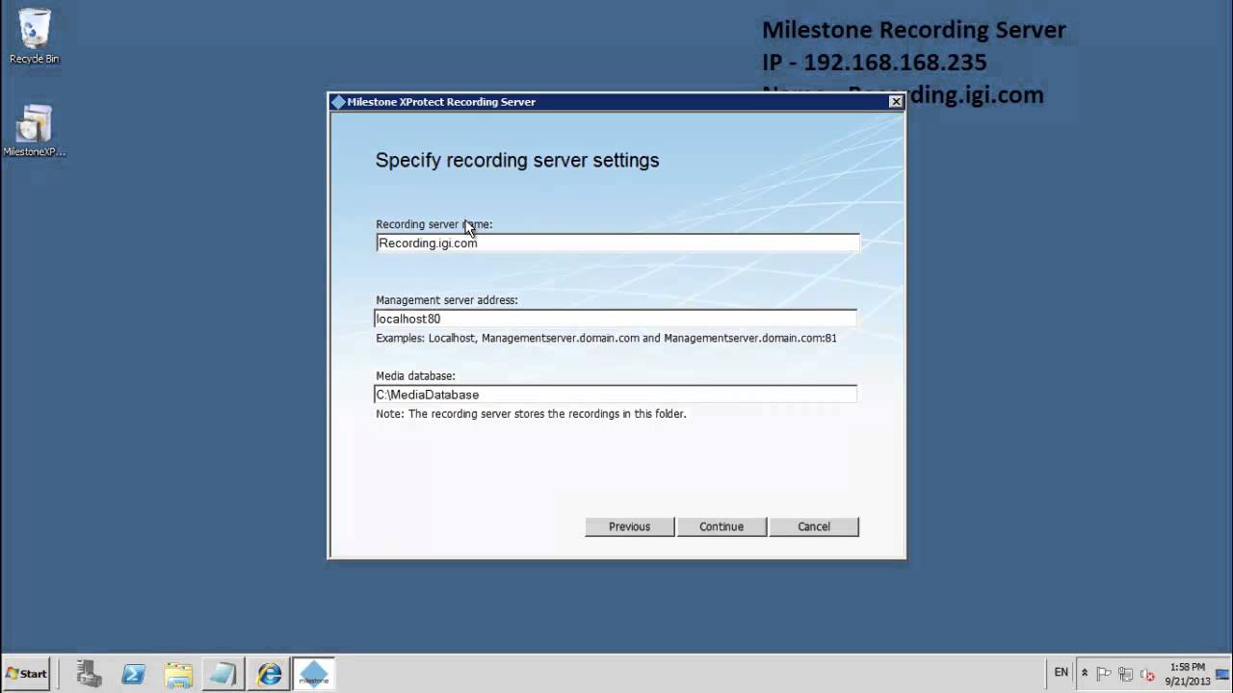
Task: Click the 'Specify recording server settings' heading
Action: 517,161
